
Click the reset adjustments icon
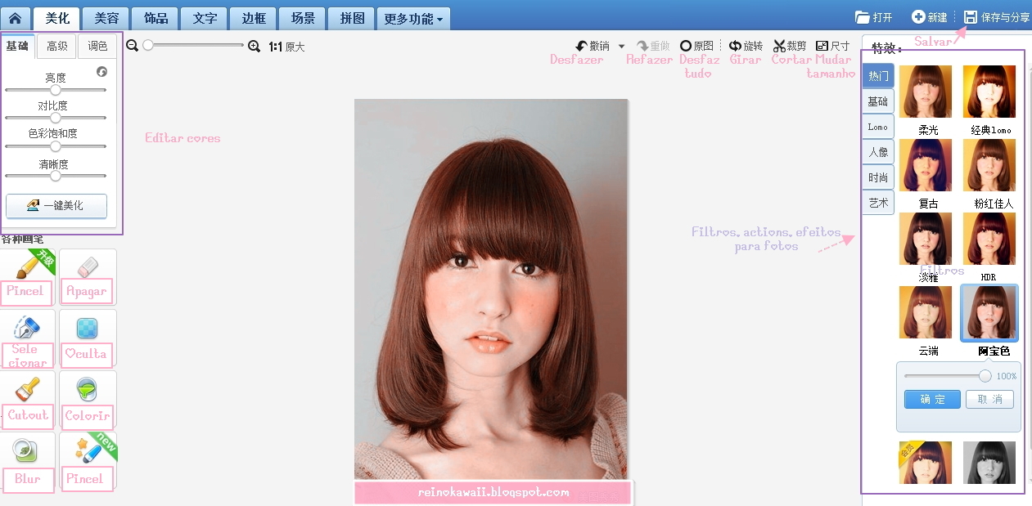point(101,72)
